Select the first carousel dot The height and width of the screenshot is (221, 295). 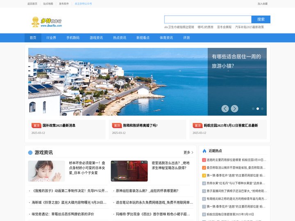coord(253,108)
